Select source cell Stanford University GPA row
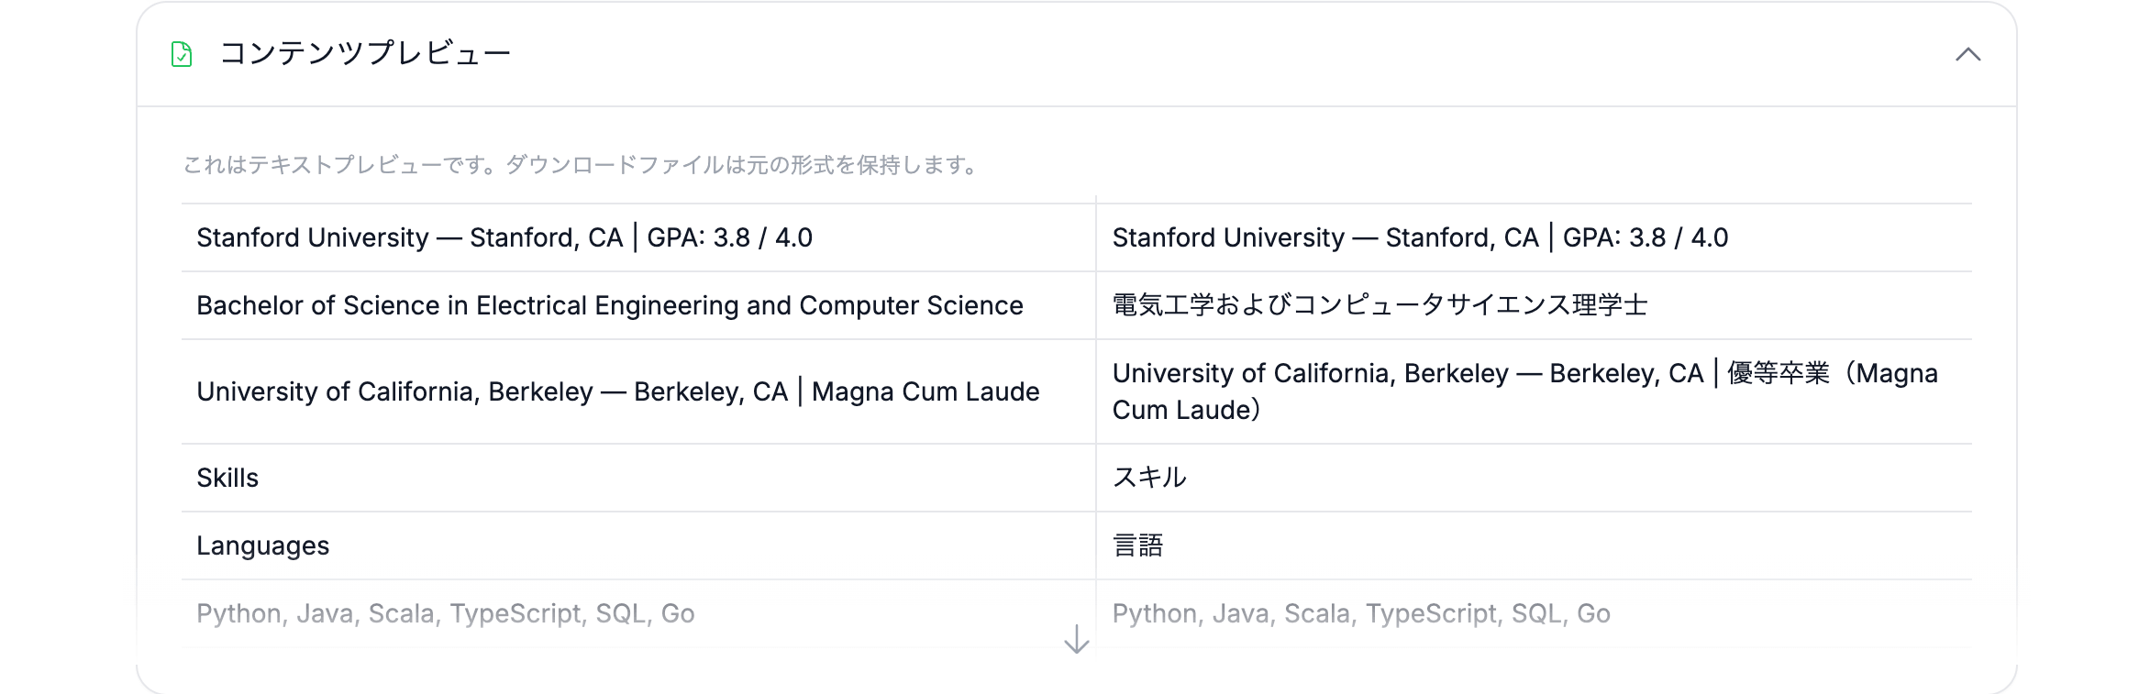2150x694 pixels. (x=638, y=237)
